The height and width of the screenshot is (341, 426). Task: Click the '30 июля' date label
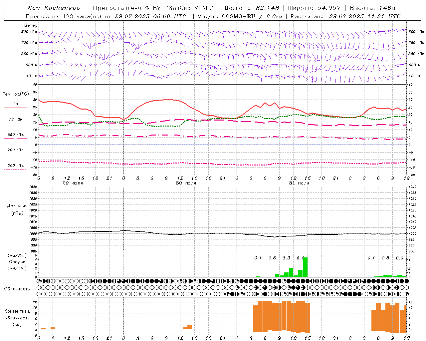click(x=186, y=183)
